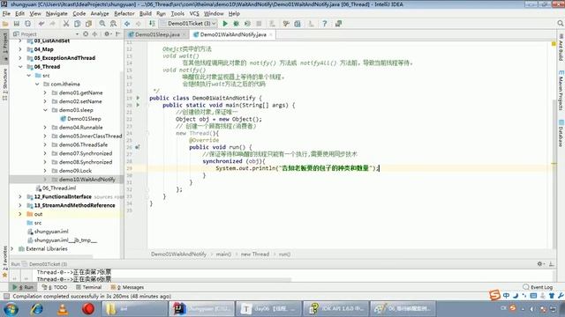Expand the 05_ExceptionAndThread module node
The image size is (565, 317).
(20, 58)
